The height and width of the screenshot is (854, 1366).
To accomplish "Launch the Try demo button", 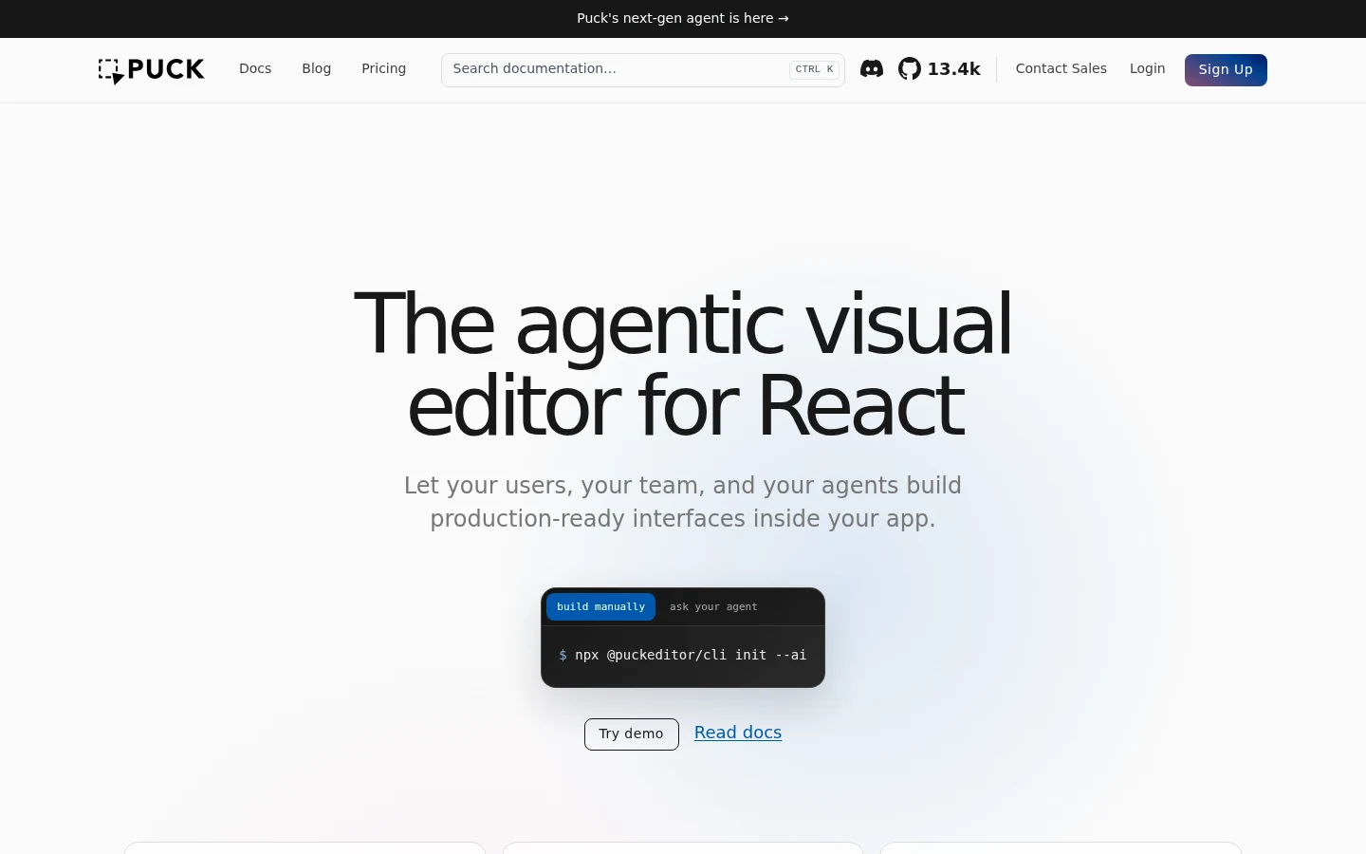I will pyautogui.click(x=632, y=733).
